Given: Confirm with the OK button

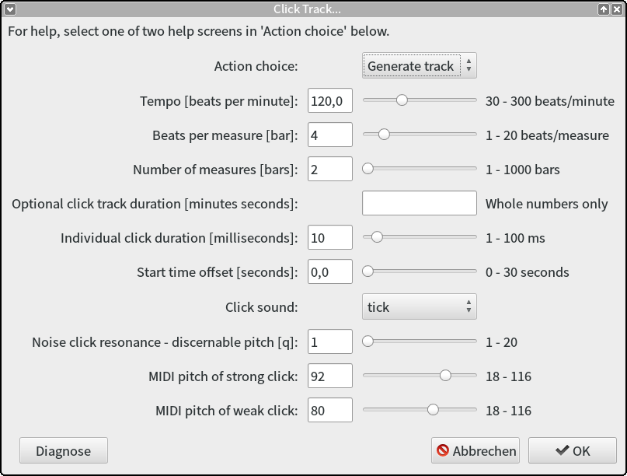Looking at the screenshot, I should pos(573,451).
